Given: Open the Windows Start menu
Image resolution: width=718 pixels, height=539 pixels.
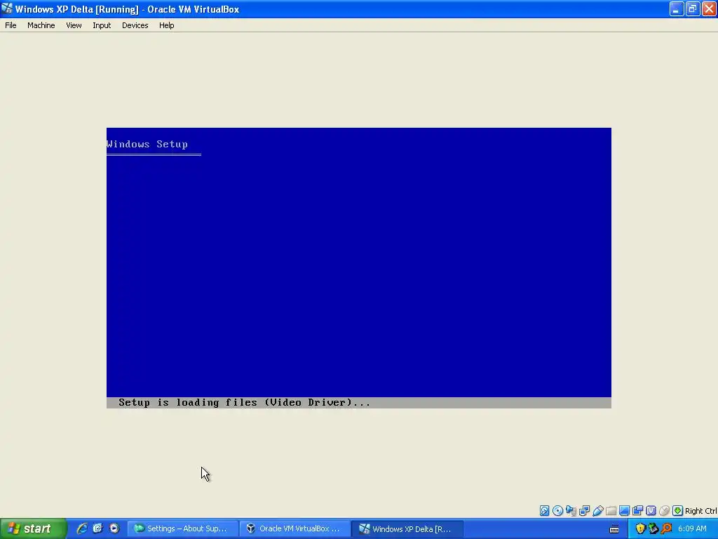Looking at the screenshot, I should point(32,528).
